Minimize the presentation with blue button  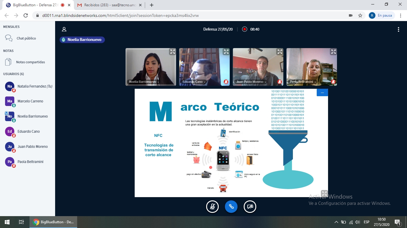[322, 93]
